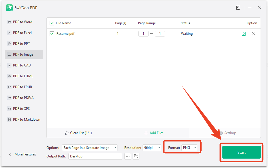
Task: Switch to PDF to XPS conversion
Action: [24, 109]
